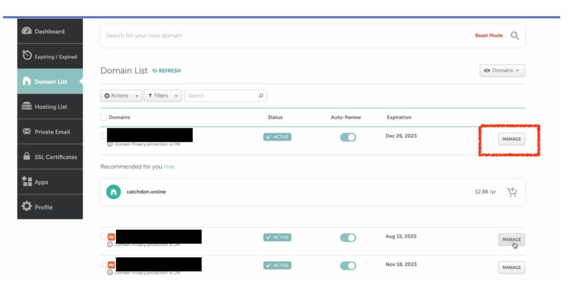Screen dimensions: 573x302
Task: Click the green catchdon.online house icon
Action: point(114,192)
